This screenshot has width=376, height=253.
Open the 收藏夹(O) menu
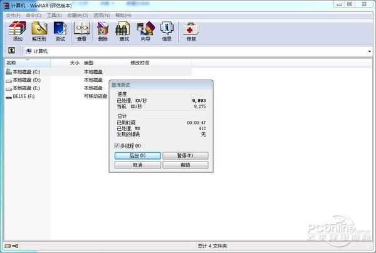78,15
